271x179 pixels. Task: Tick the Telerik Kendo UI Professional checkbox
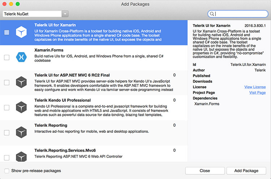(7, 108)
